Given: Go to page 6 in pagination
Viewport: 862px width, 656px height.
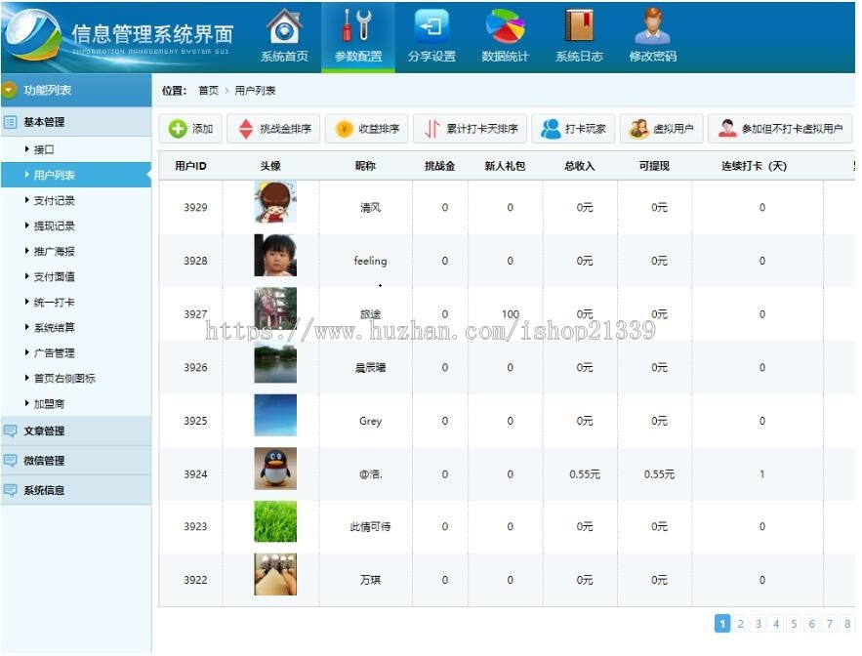Looking at the screenshot, I should [812, 624].
